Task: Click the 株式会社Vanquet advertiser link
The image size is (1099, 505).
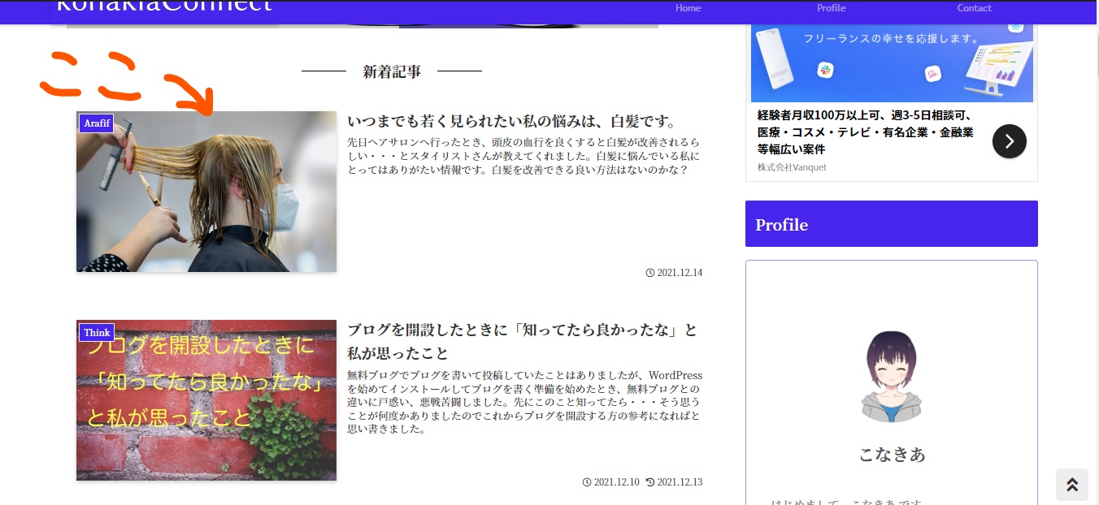Action: click(x=791, y=167)
